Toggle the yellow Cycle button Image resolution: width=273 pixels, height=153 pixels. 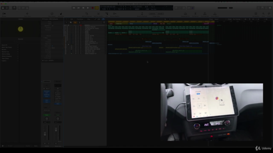pos(97,8)
